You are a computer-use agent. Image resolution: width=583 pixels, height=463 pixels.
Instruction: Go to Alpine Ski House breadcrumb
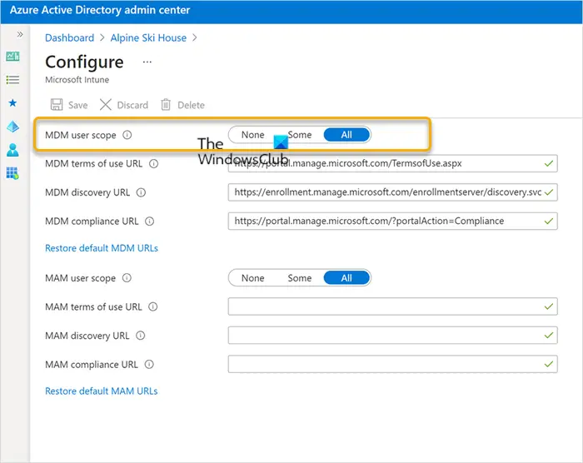(x=148, y=38)
